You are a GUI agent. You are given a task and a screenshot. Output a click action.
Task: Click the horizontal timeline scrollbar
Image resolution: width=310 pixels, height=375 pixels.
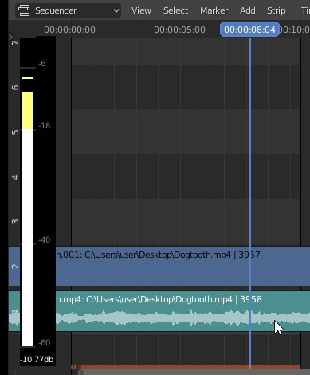pos(194,373)
